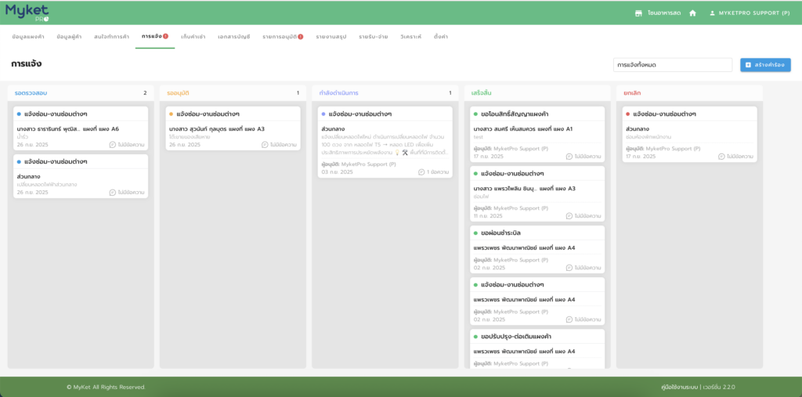
Task: Open the ตั้งค่า settings tab
Action: tap(440, 37)
